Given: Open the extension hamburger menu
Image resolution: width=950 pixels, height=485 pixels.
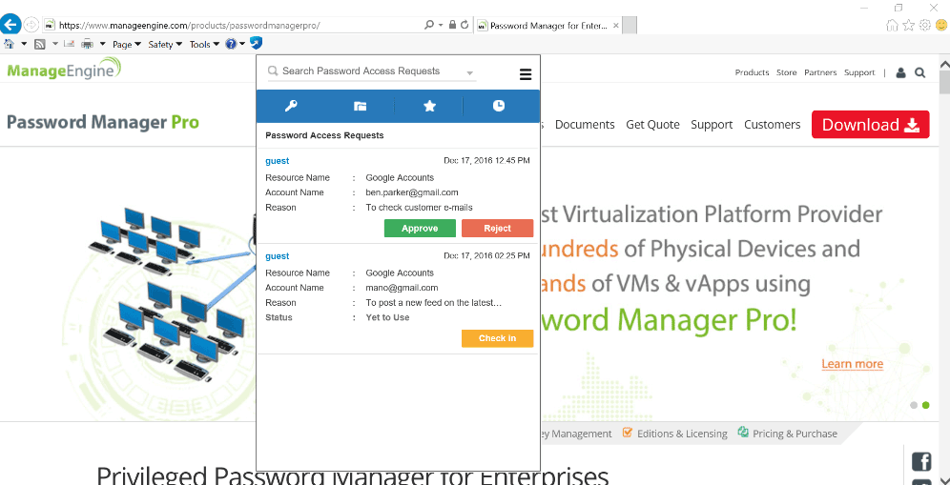Looking at the screenshot, I should [x=526, y=74].
